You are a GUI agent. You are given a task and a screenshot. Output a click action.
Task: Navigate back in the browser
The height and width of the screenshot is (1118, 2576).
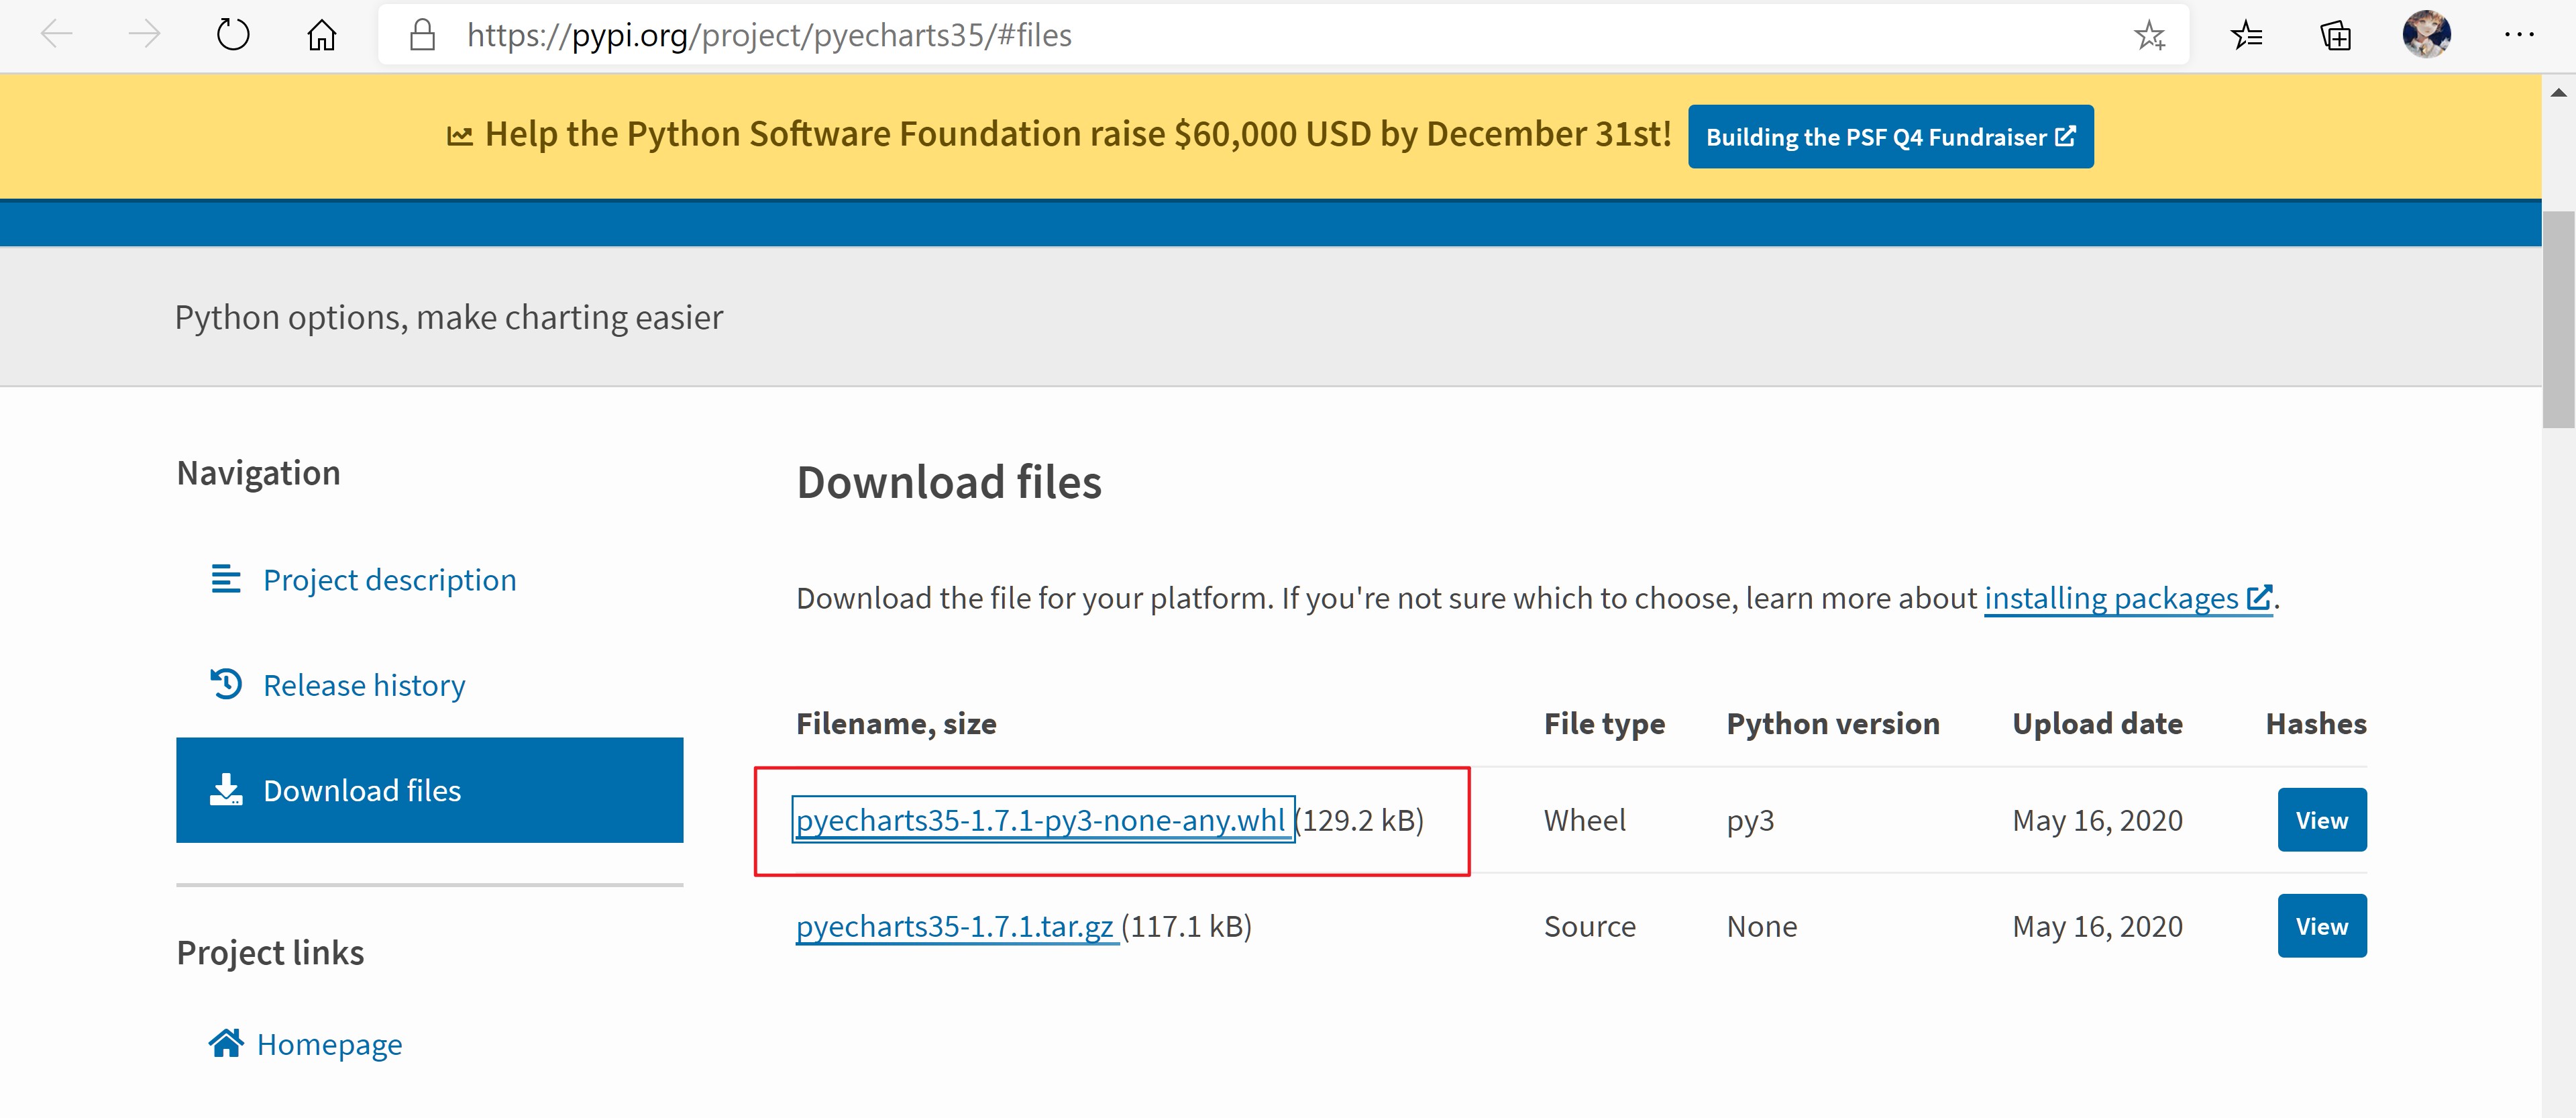pyautogui.click(x=57, y=34)
